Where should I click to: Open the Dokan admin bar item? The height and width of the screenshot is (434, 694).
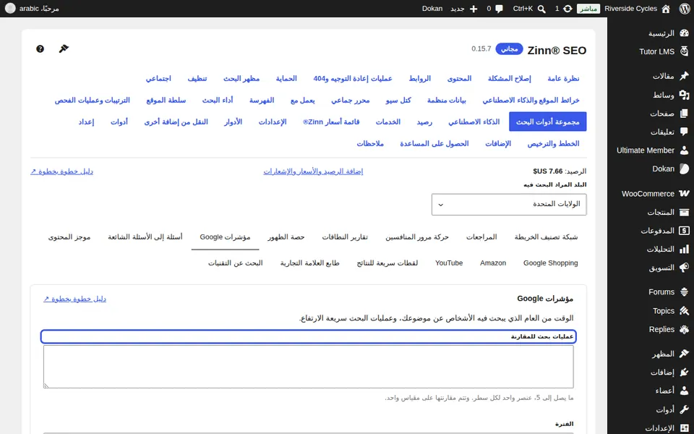tap(432, 9)
